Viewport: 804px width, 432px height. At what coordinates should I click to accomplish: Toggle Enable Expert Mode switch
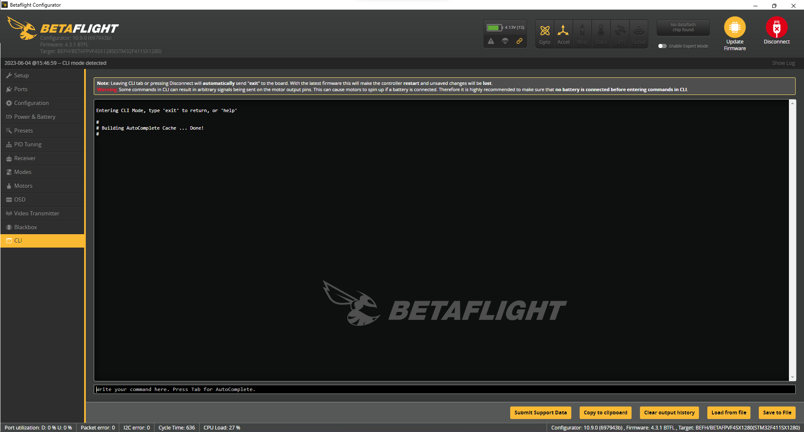[x=662, y=46]
